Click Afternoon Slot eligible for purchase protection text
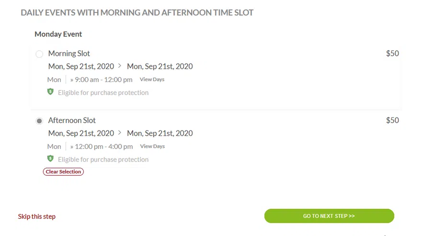 click(x=103, y=160)
